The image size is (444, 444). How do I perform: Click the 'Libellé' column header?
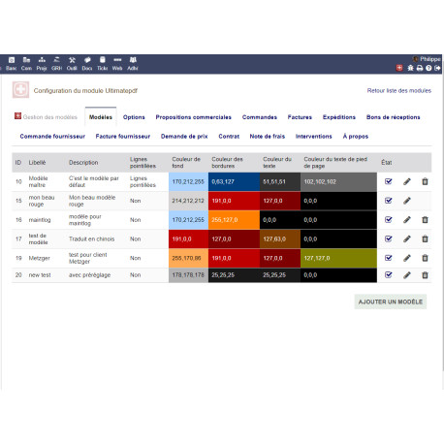coord(37,163)
